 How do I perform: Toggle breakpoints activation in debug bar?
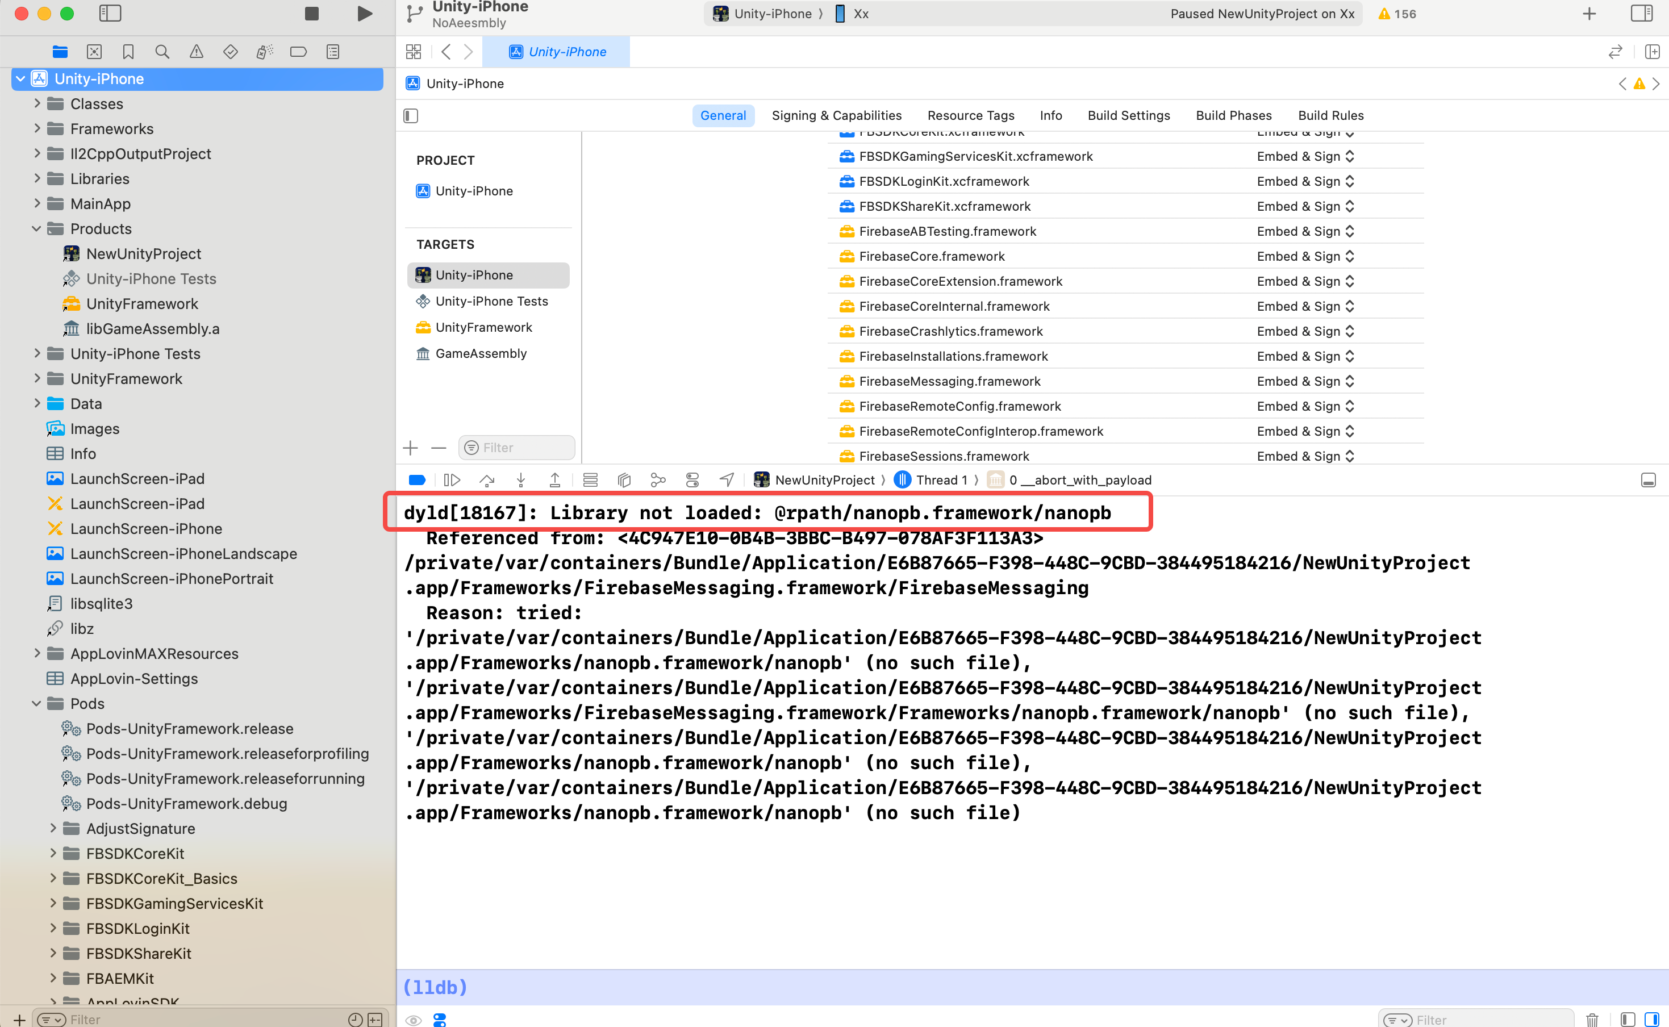pos(417,480)
